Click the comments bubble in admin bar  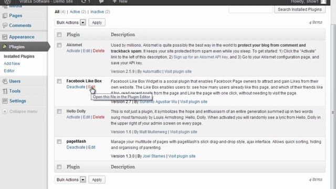(101, 2)
